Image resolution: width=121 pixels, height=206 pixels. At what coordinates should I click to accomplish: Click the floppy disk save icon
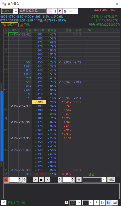115,203
